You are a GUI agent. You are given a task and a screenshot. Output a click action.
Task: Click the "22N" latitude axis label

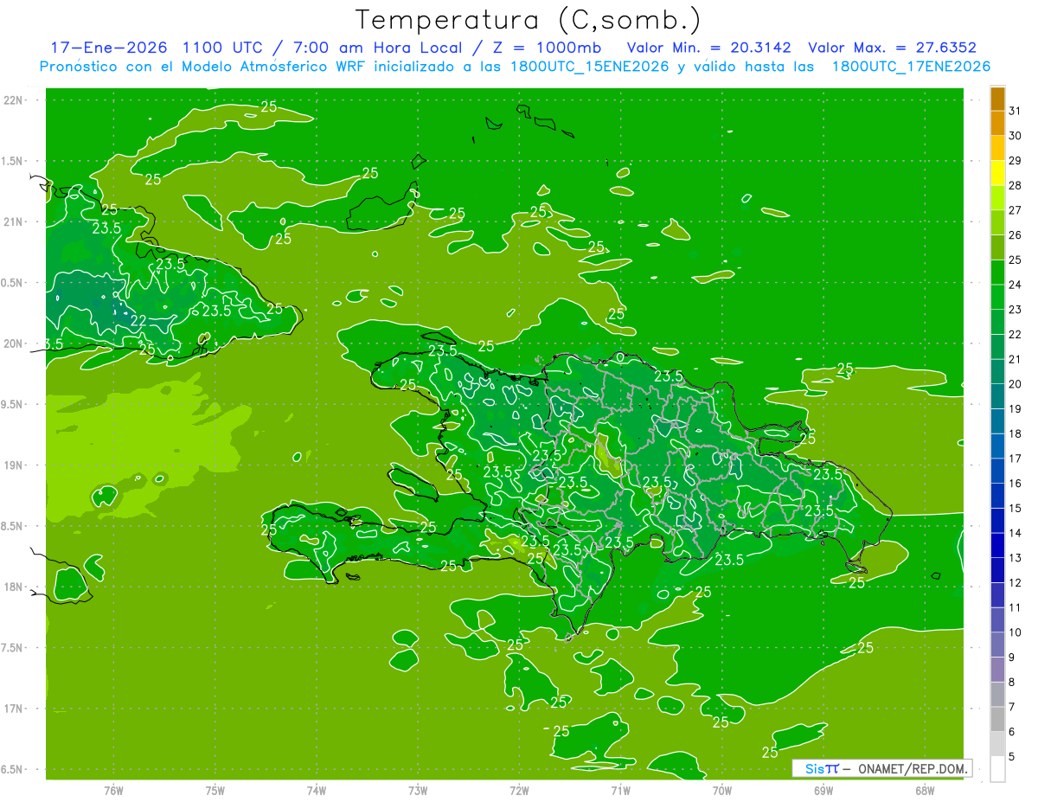coord(13,100)
